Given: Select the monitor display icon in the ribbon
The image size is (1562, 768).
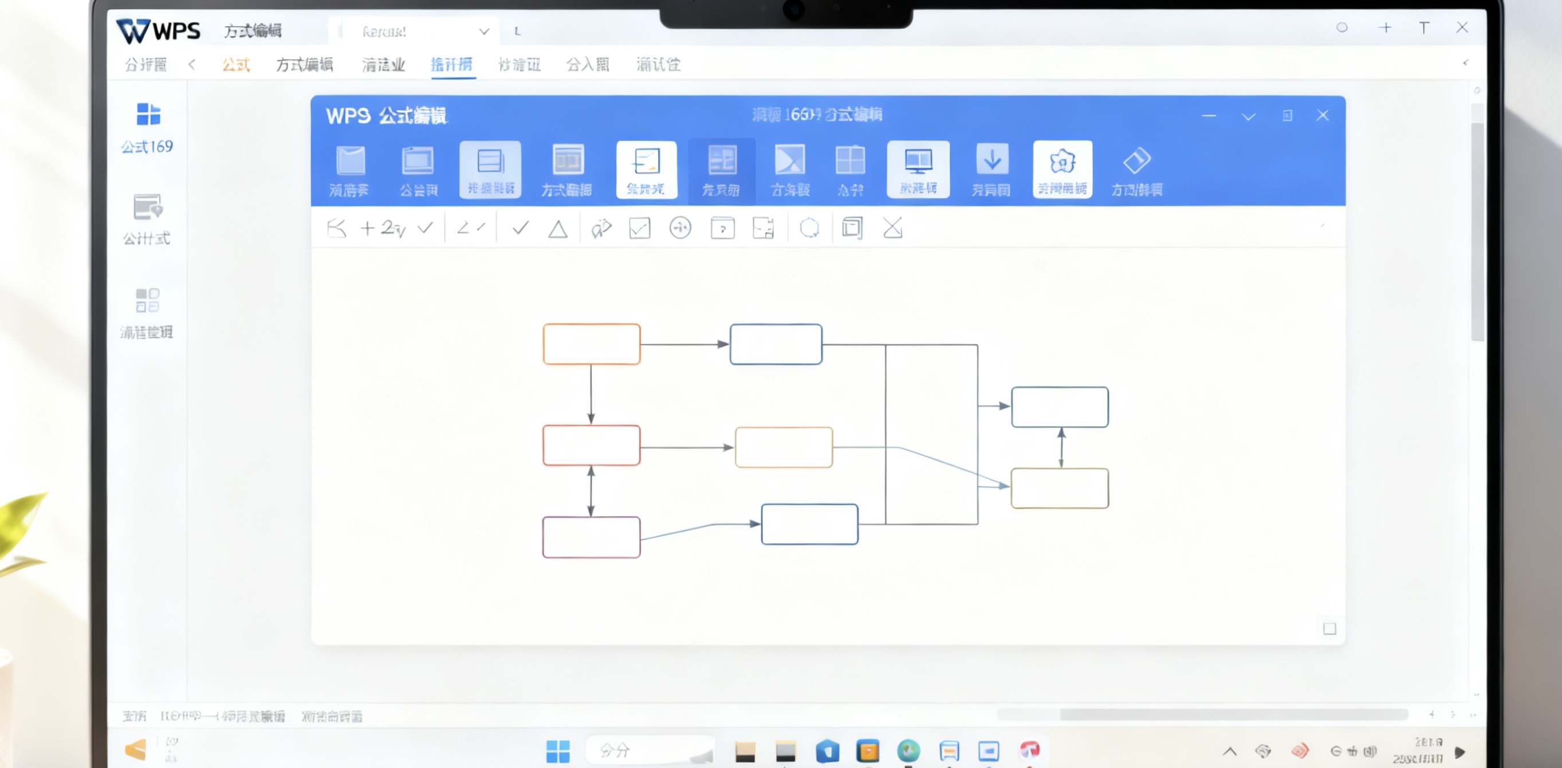Looking at the screenshot, I should (918, 162).
